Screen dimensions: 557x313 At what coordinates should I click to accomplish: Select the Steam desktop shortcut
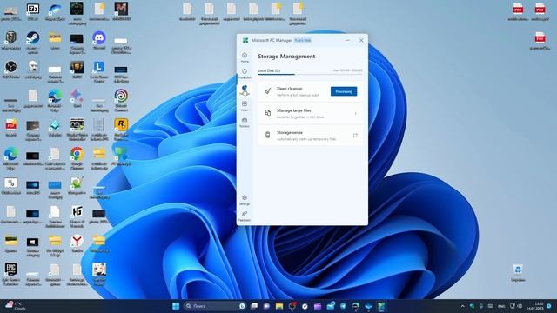click(33, 43)
